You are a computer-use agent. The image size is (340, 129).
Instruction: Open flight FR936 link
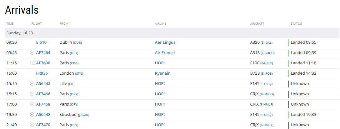pos(42,73)
